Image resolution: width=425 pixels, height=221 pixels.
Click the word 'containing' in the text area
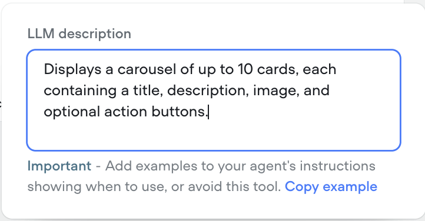click(x=80, y=91)
